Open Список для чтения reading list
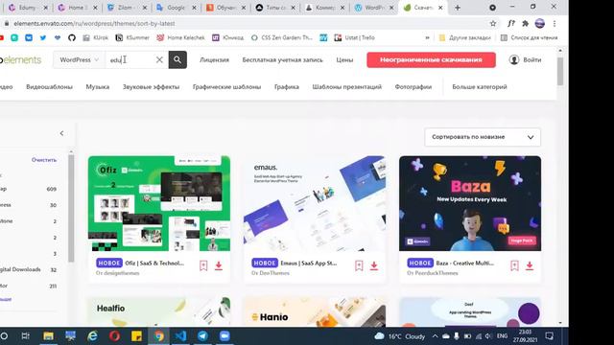Screen dimensions: 614x345 pyautogui.click(x=529, y=37)
